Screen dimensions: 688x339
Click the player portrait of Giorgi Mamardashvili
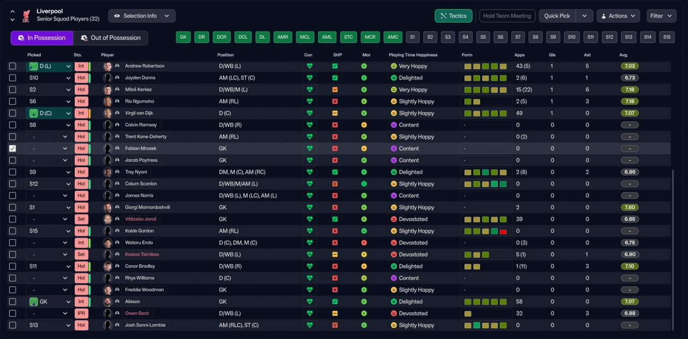(107, 207)
